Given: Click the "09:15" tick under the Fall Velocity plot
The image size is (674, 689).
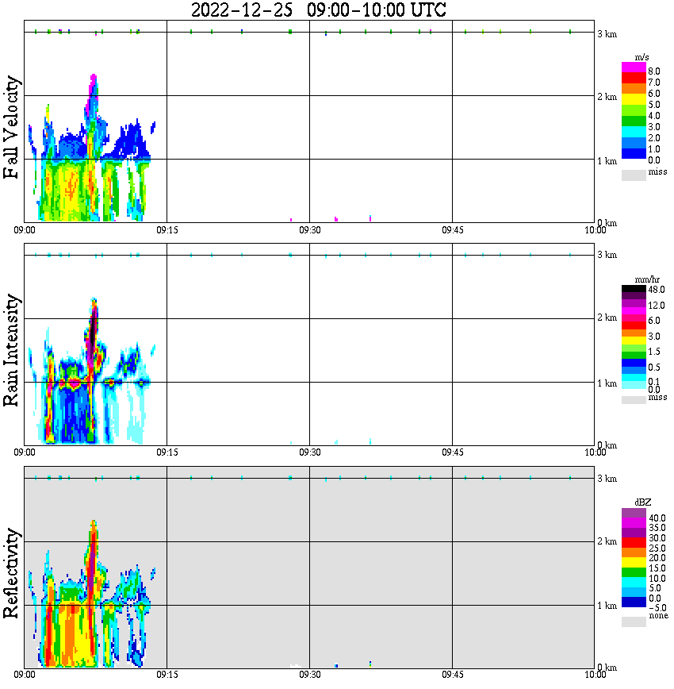Looking at the screenshot, I should (x=167, y=230).
